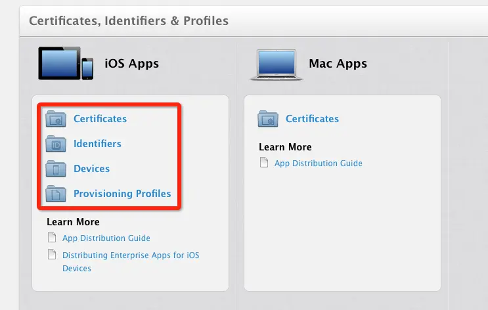This screenshot has height=310, width=488.
Task: Click the iPad and iPhone iOS Apps icon
Action: (66, 63)
